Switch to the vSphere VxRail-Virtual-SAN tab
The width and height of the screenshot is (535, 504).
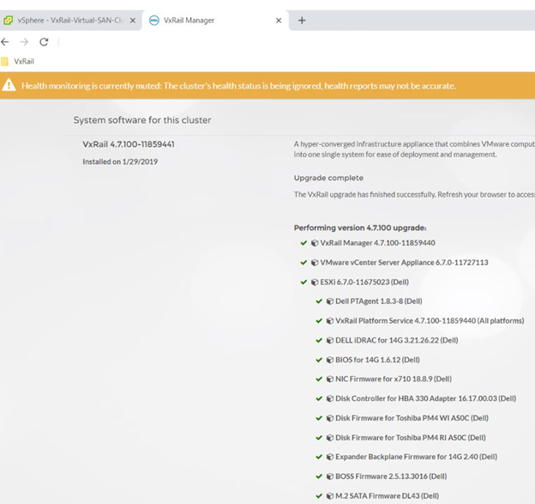70,21
